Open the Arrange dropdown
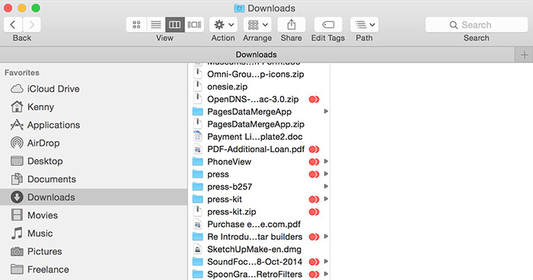 257,25
